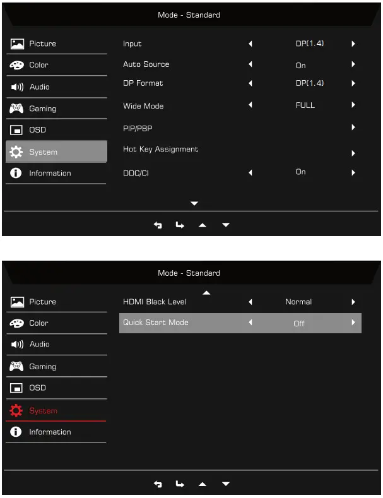
Task: Click the Gaming controller icon in the bottom menu
Action: click(16, 367)
